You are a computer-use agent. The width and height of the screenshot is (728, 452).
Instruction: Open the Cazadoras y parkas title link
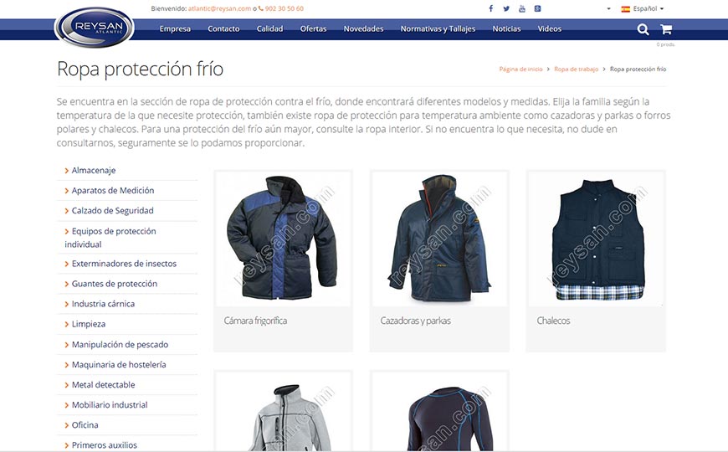416,321
